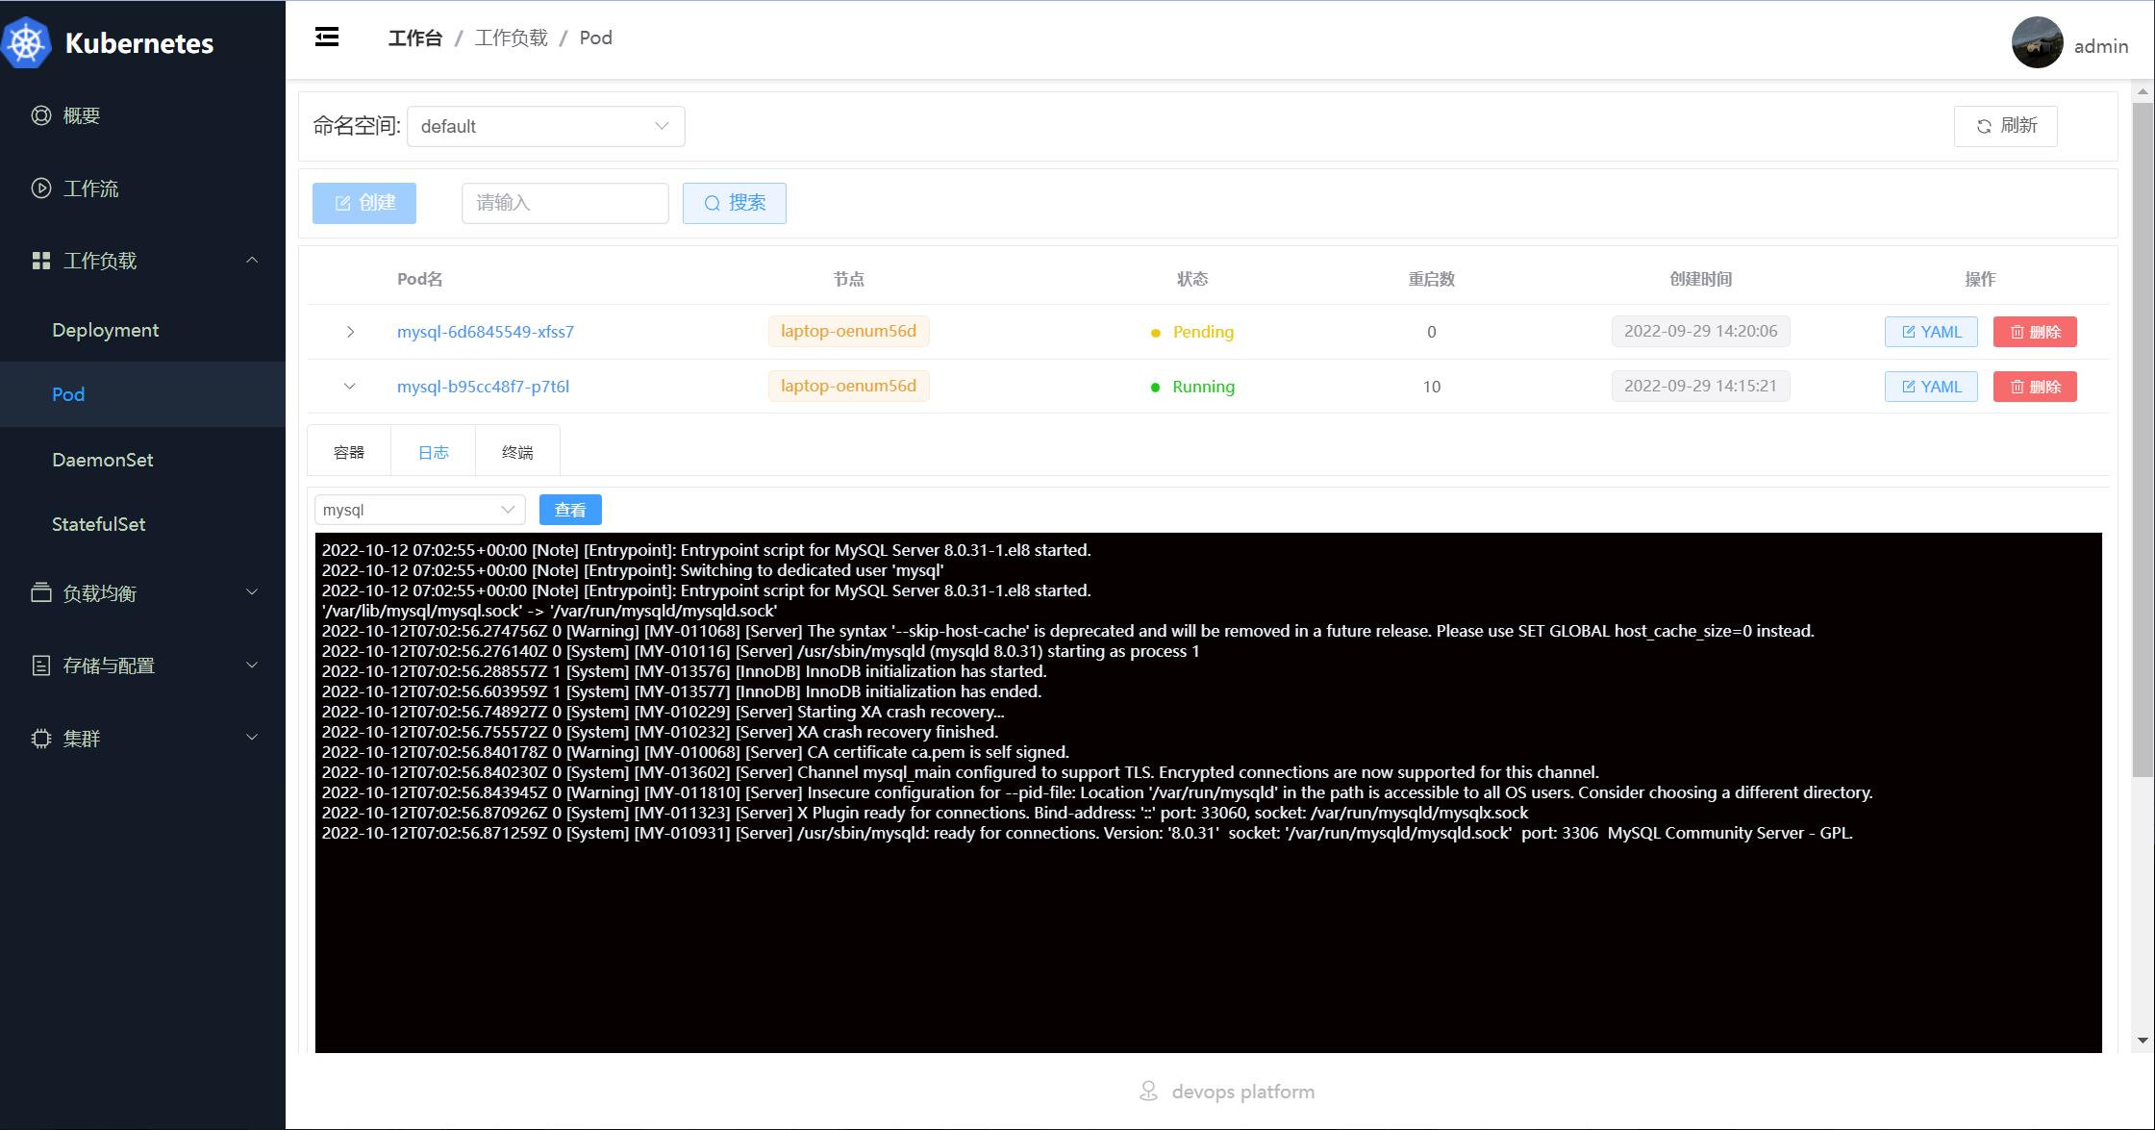The width and height of the screenshot is (2155, 1130).
Task: Click the 搜索 search button
Action: 734,203
